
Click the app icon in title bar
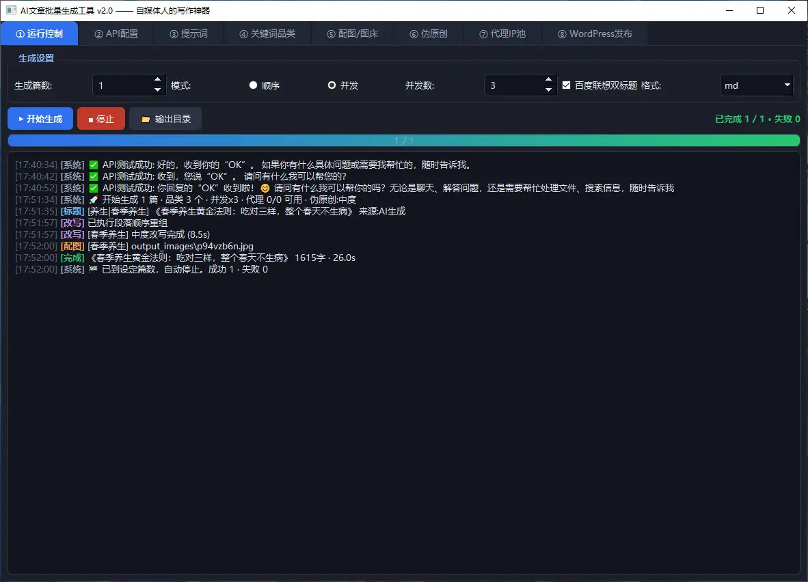pyautogui.click(x=11, y=10)
